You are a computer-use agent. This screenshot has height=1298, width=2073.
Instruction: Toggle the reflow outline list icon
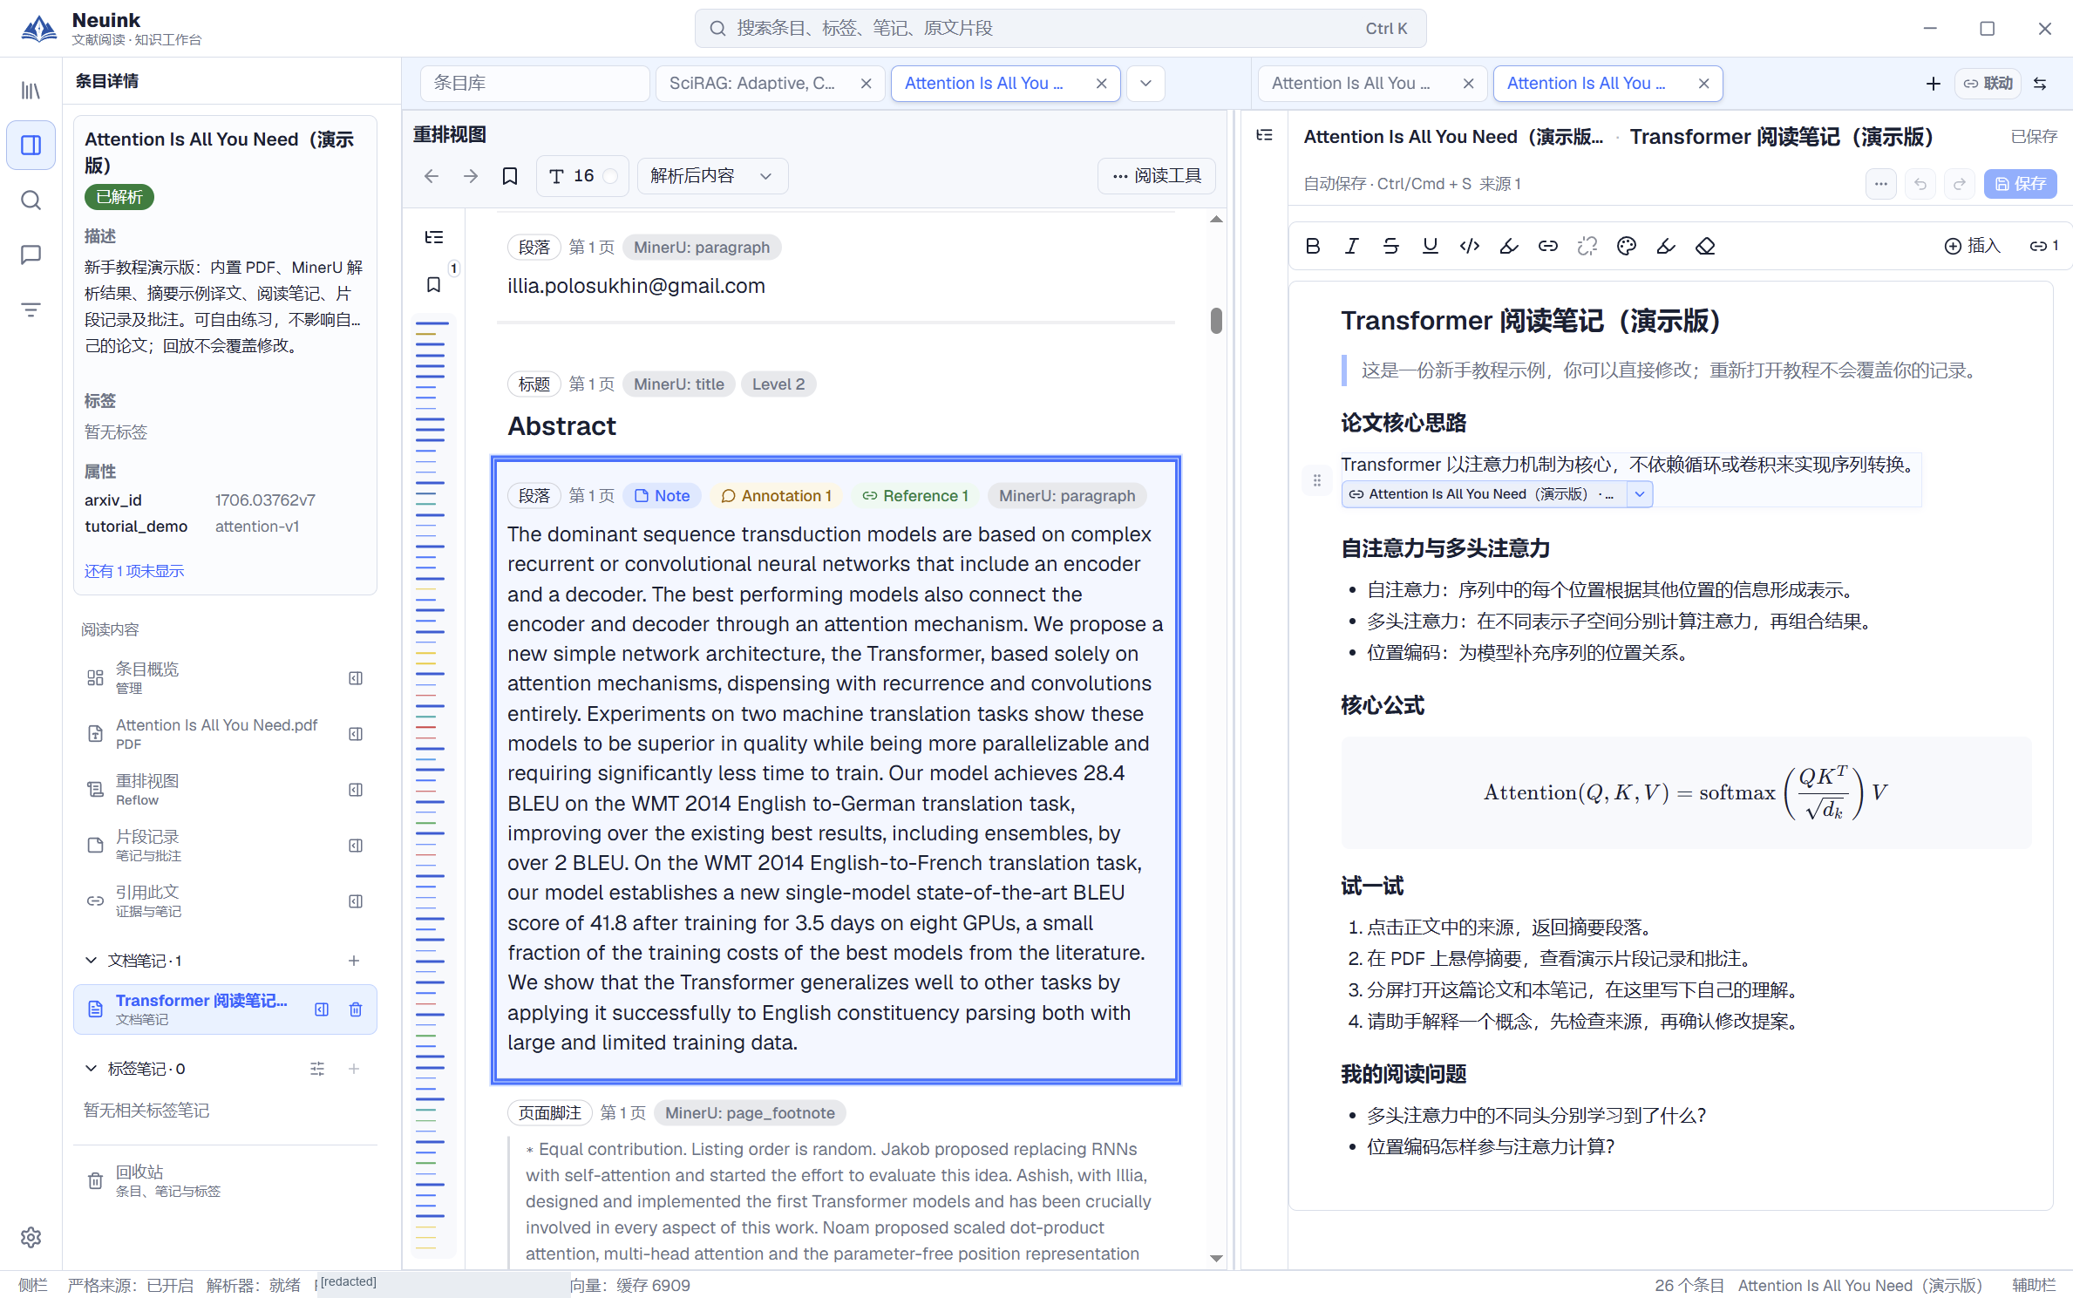coord(434,237)
